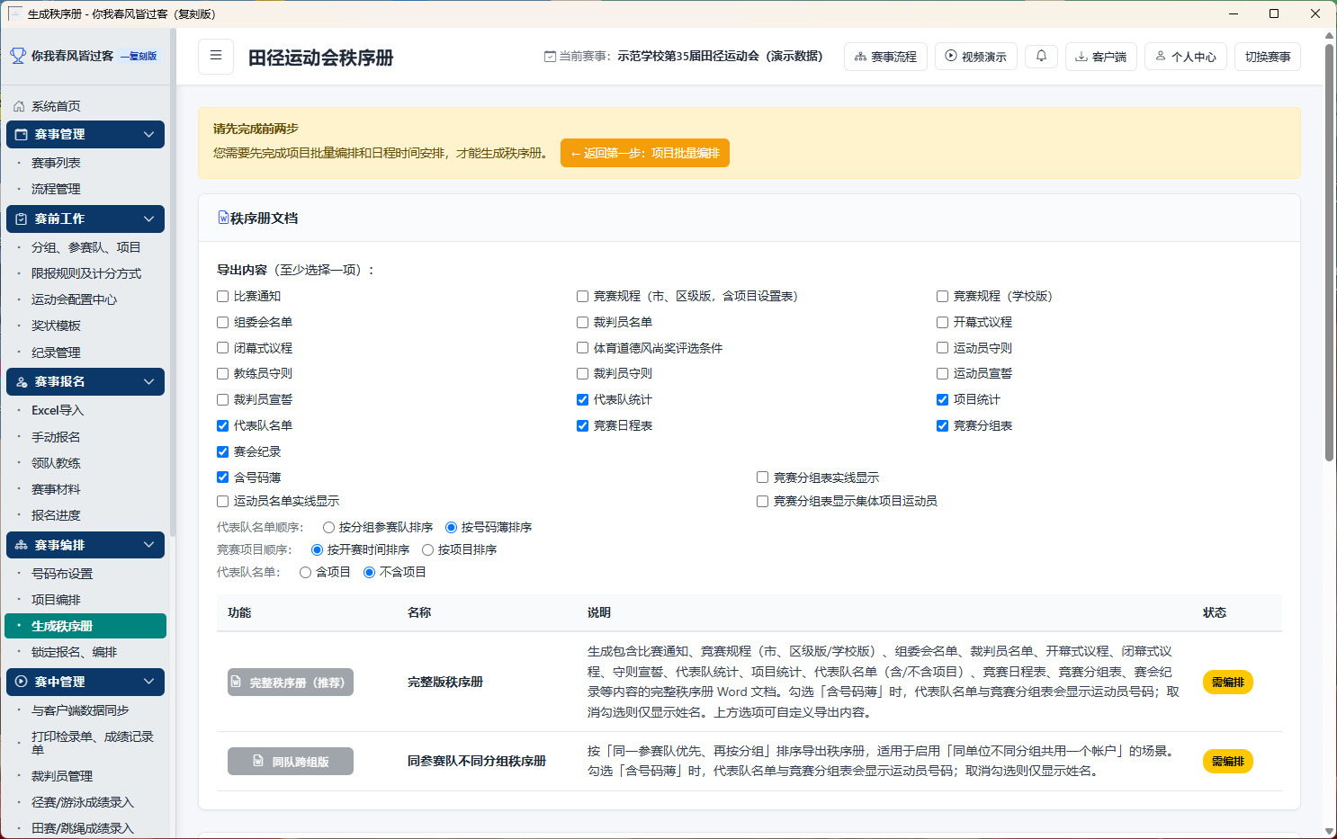Click the Word document icon beside 秩序册文档
This screenshot has height=839, width=1337.
click(x=223, y=218)
